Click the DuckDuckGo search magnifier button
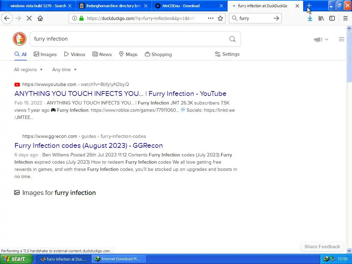Screen dimensions: 352x264 [232, 39]
